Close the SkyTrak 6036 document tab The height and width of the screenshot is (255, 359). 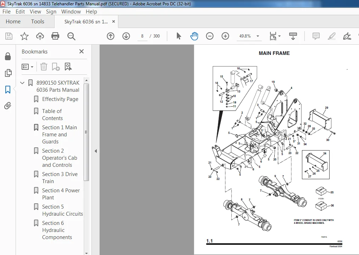point(113,22)
